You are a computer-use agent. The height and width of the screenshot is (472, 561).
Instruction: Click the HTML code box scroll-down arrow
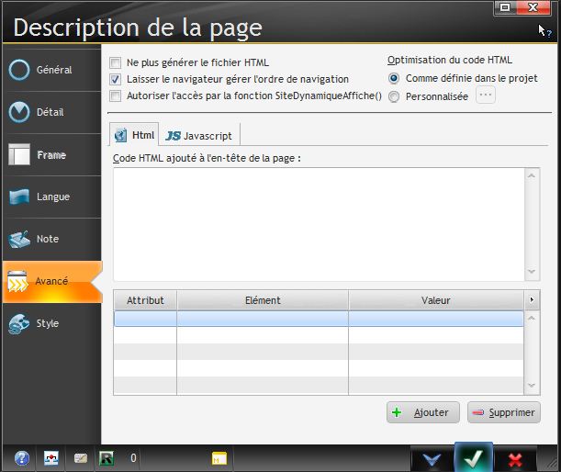tap(532, 272)
